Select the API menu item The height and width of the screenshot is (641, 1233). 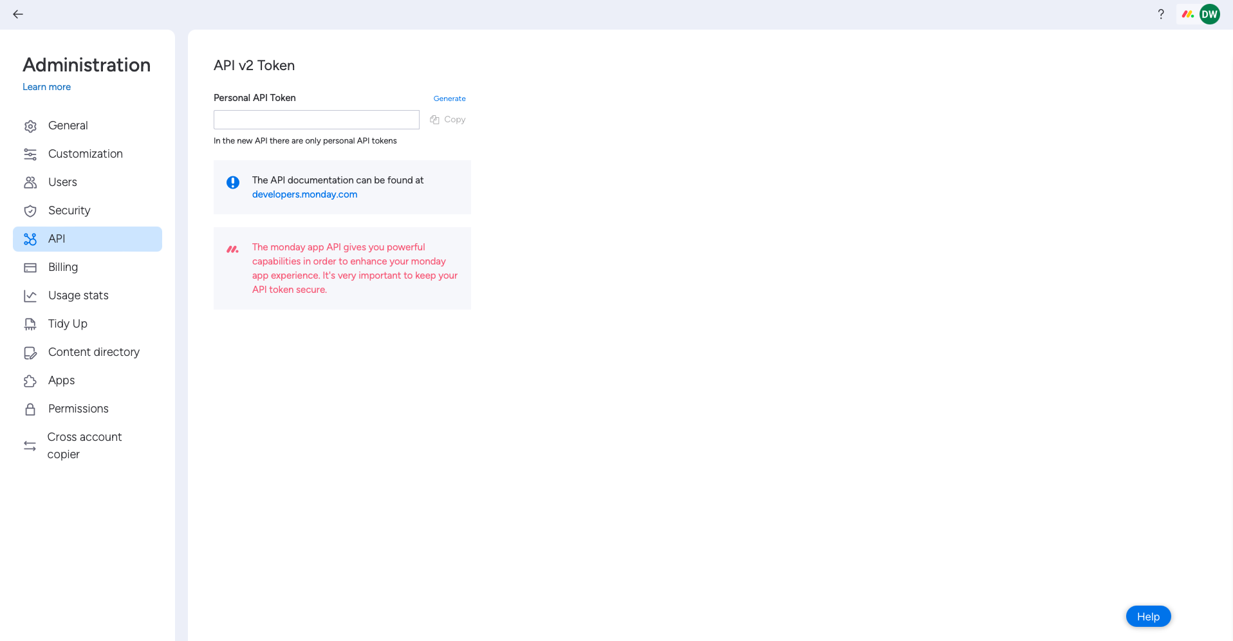[57, 239]
